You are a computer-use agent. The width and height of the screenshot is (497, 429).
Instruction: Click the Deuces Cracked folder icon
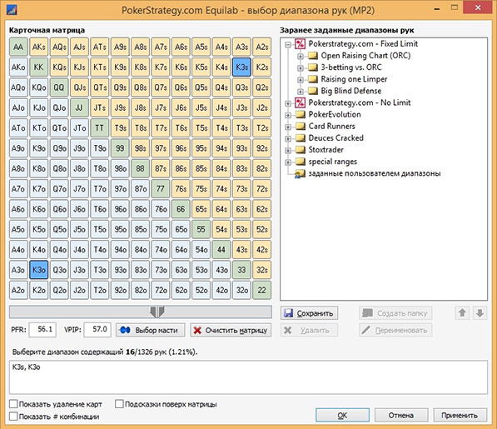(x=301, y=138)
